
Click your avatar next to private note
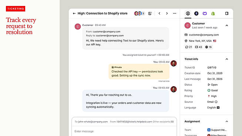pyautogui.click(x=174, y=63)
